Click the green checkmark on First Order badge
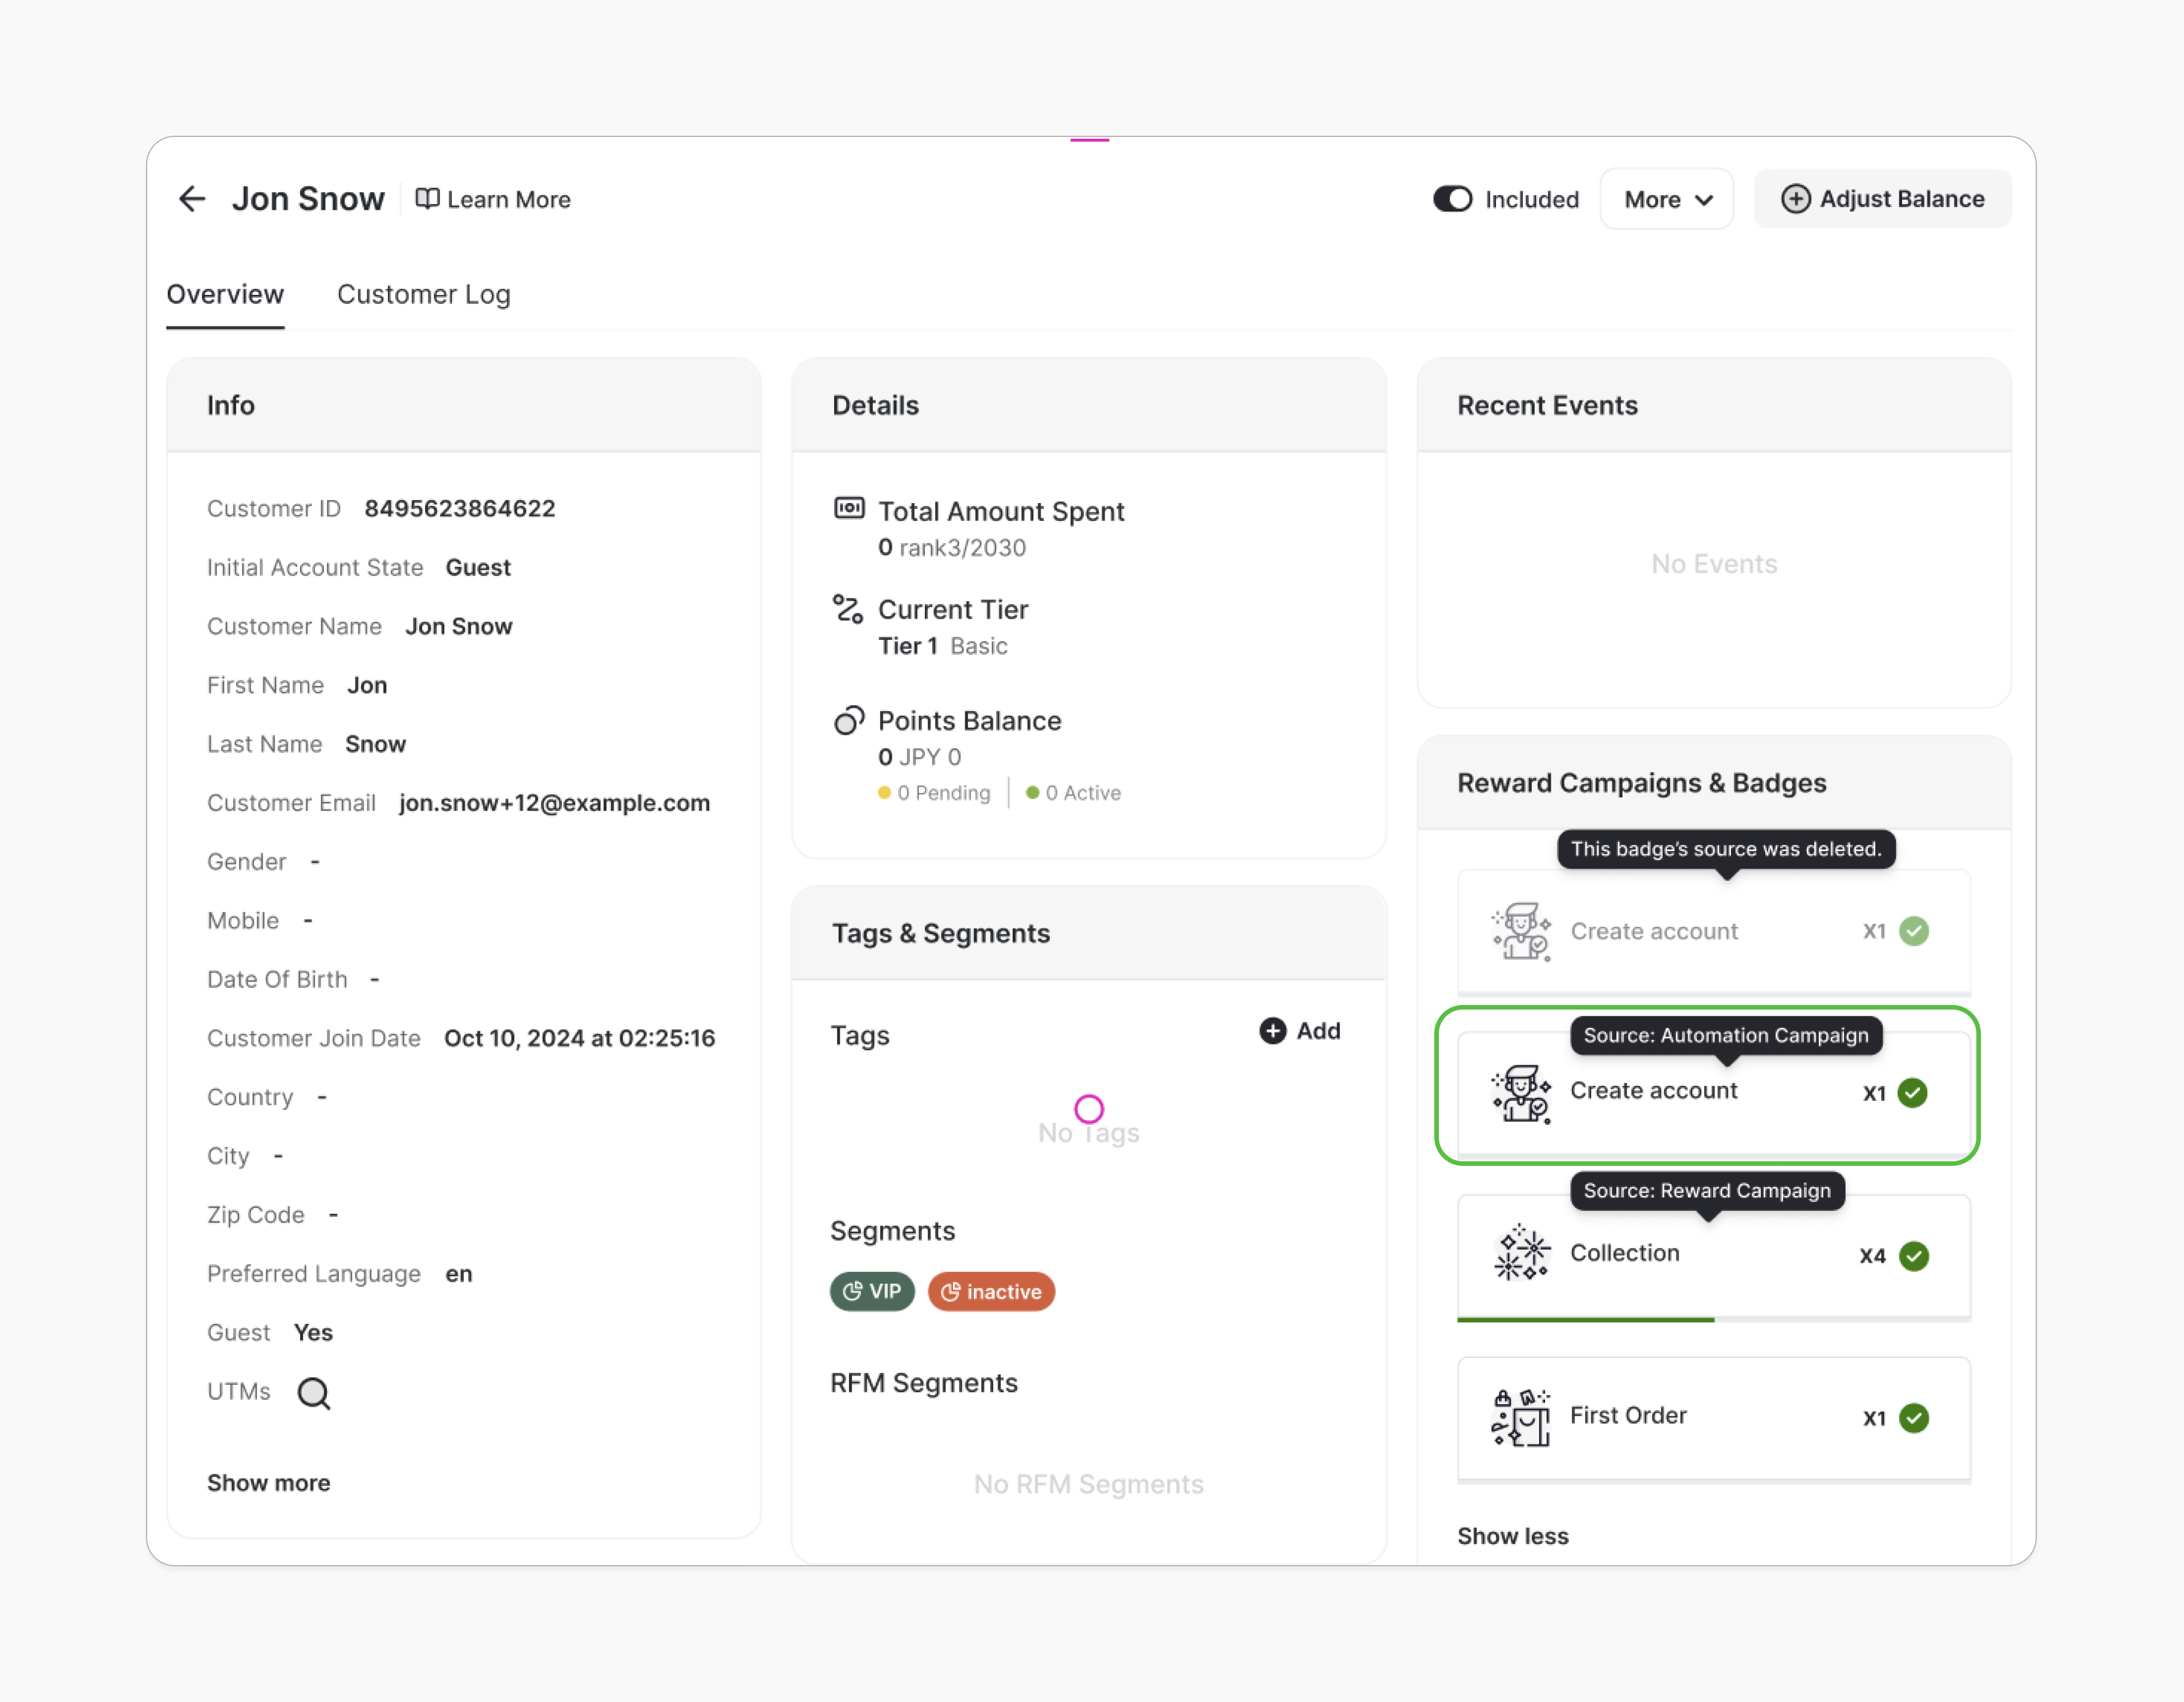 (1913, 1417)
